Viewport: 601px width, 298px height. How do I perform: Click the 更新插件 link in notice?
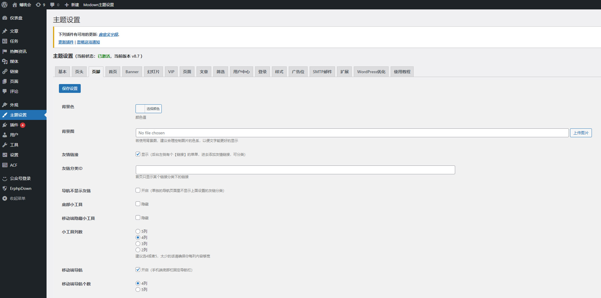click(x=66, y=42)
